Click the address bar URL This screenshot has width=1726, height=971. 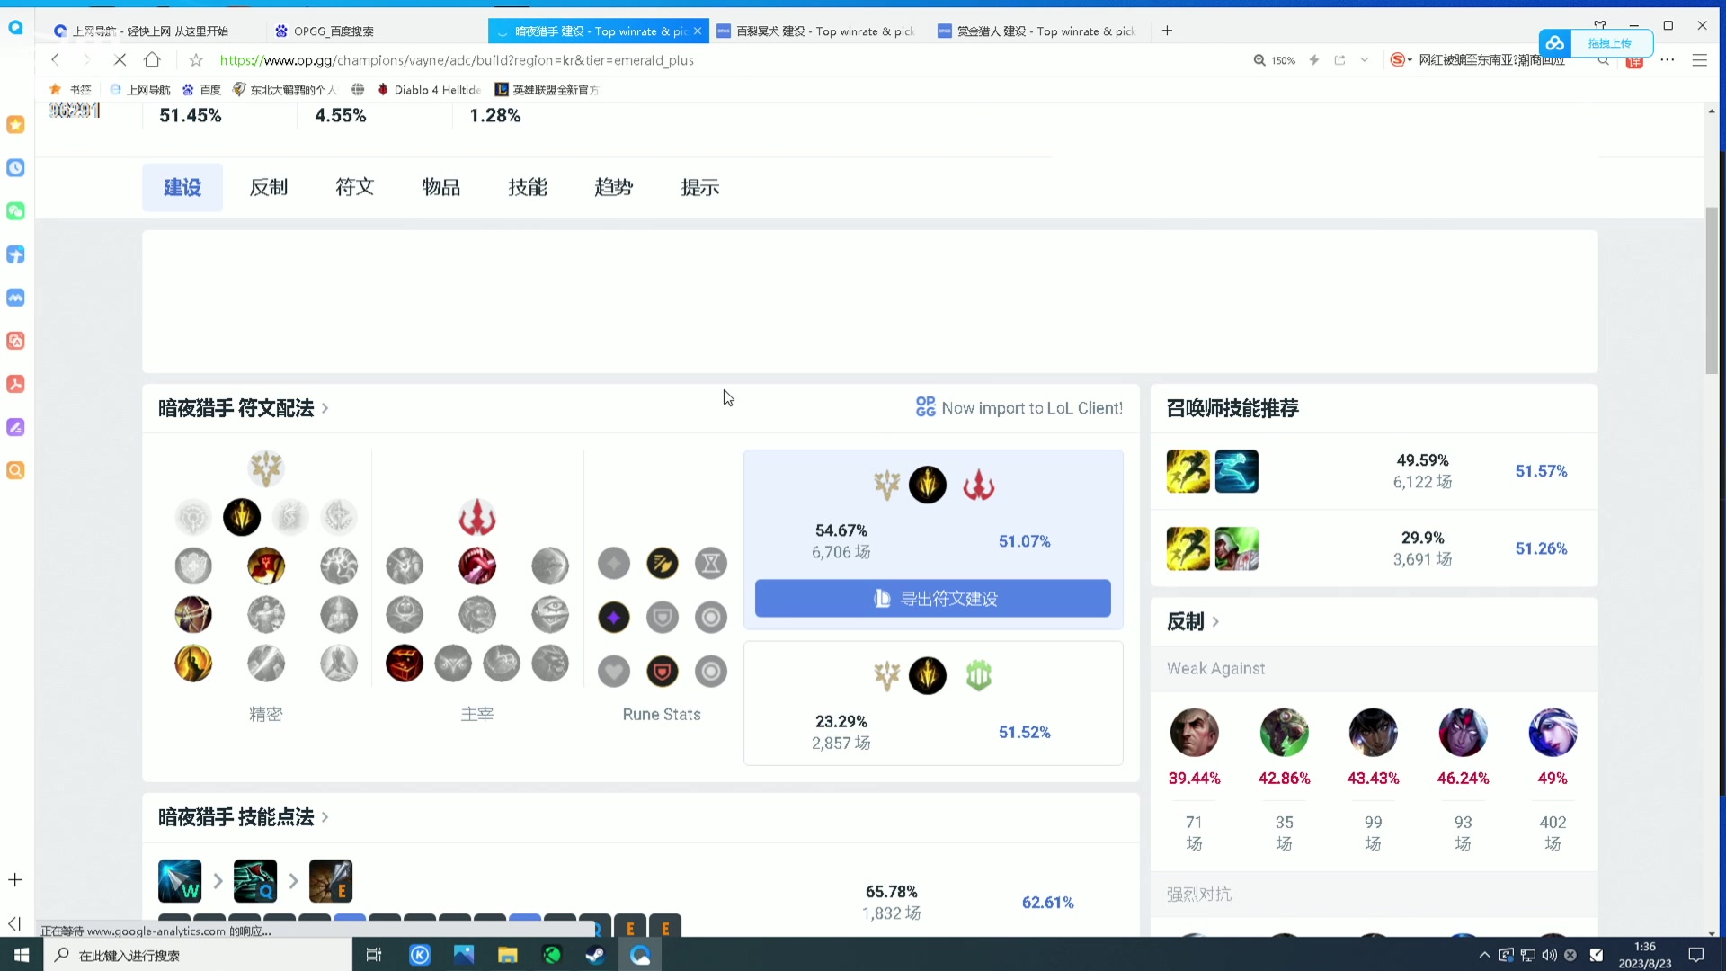pos(457,60)
